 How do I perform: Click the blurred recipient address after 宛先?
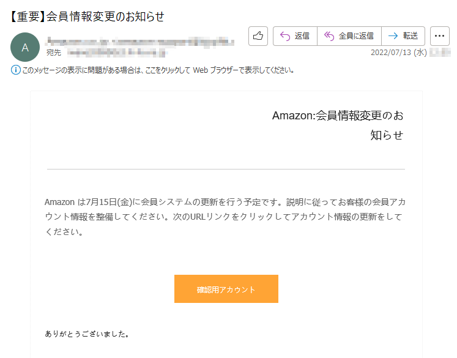coord(116,53)
